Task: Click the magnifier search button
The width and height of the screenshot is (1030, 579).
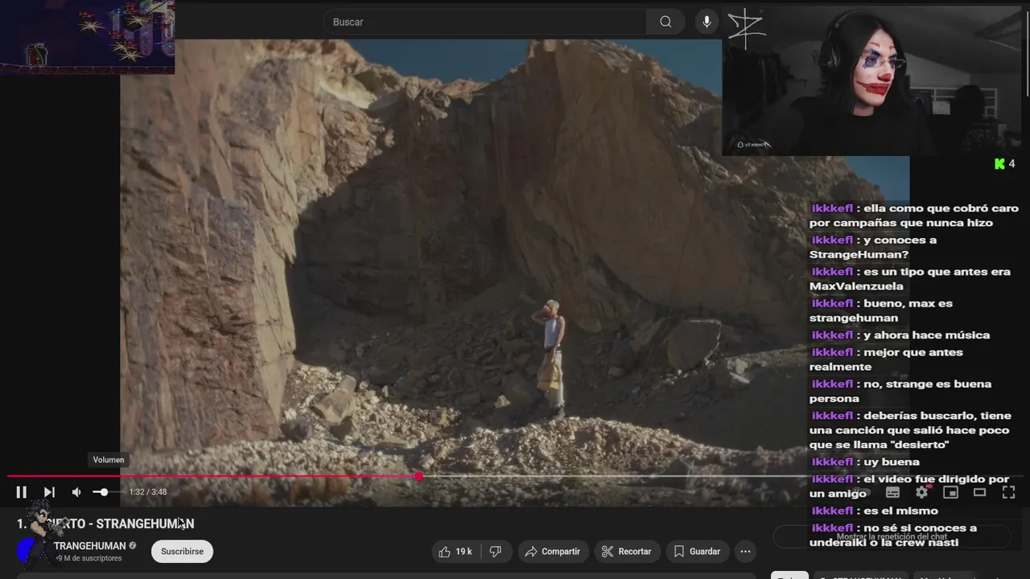Action: coord(665,22)
